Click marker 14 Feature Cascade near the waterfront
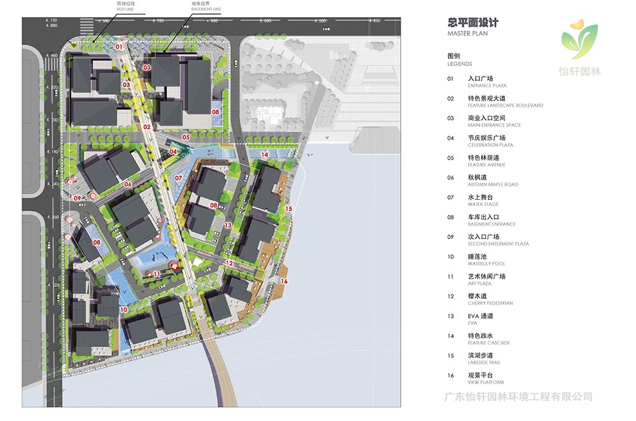636x421 pixels. [265, 153]
